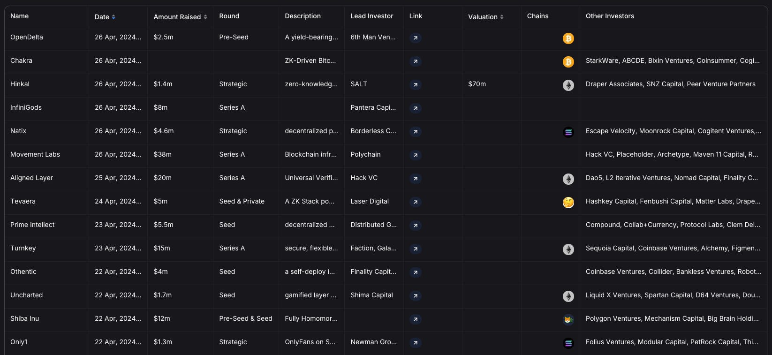Sort the table by Date column

(x=114, y=17)
